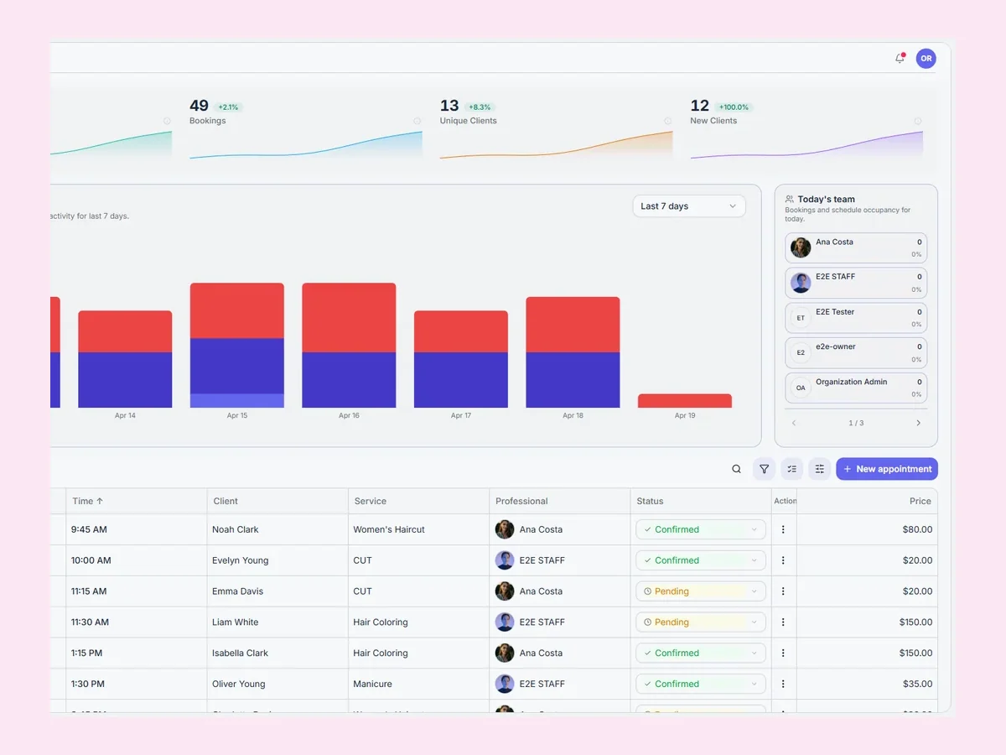Click the Apr 14 bar

[x=125, y=359]
